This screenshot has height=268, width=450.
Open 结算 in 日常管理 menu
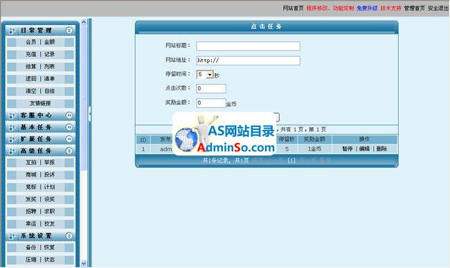click(31, 67)
